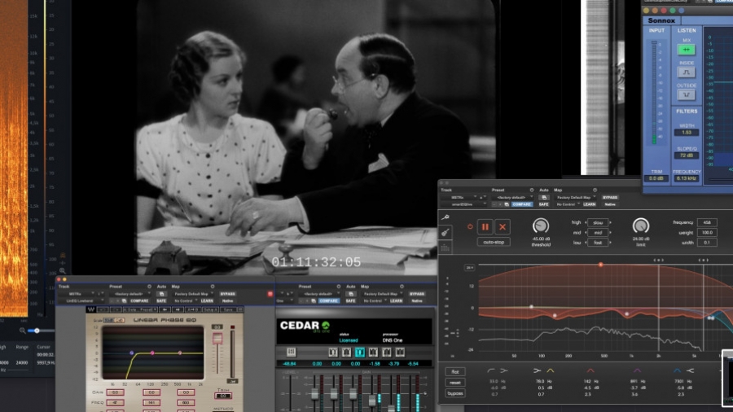Click the Sonnox FREQUENCY field showing 6.13 kHz
This screenshot has width=733, height=412.
686,178
